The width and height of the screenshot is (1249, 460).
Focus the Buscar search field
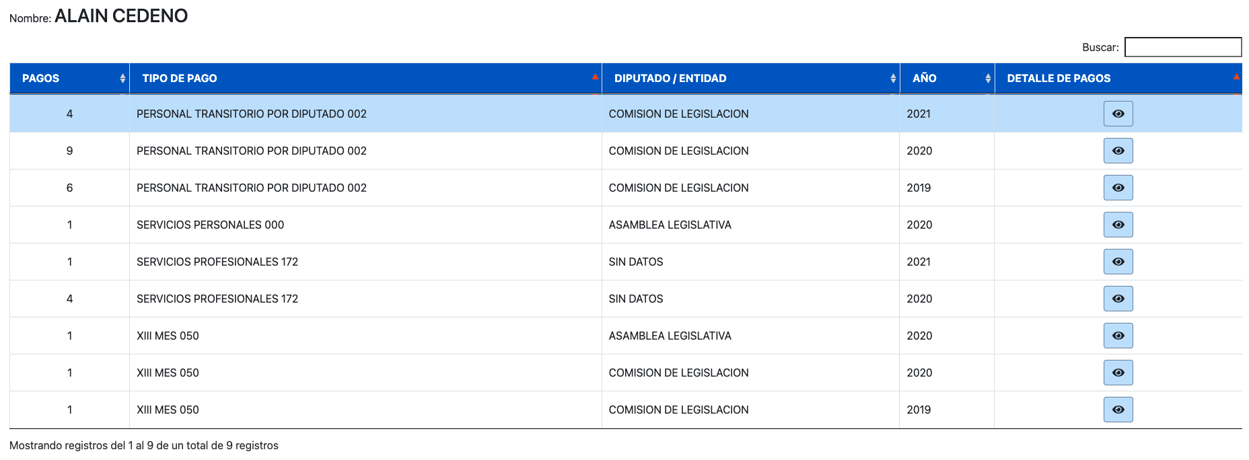coord(1183,47)
